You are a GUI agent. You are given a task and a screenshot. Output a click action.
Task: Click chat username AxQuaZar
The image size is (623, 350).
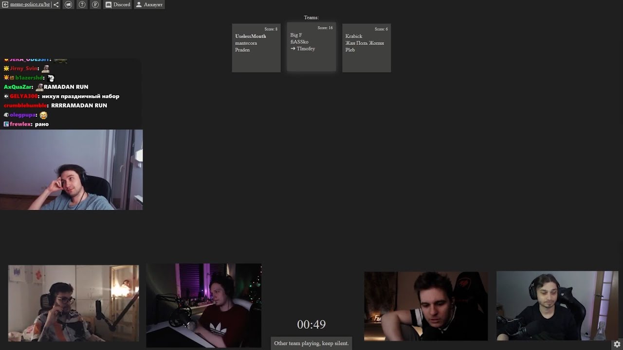[18, 87]
